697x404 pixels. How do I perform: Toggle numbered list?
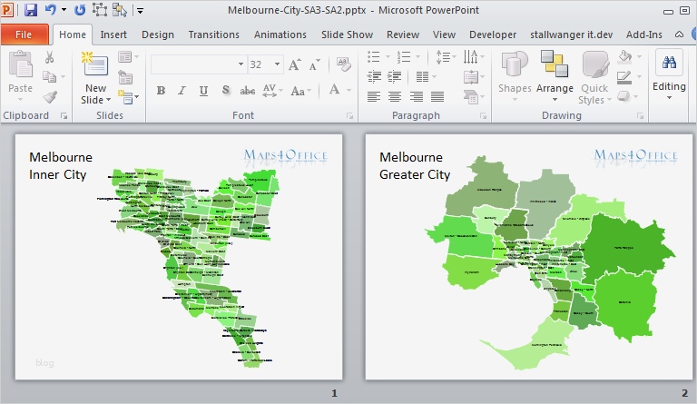coord(404,57)
